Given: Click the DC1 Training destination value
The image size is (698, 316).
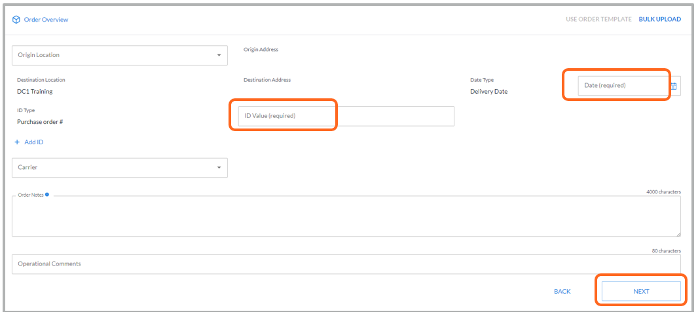Looking at the screenshot, I should 35,91.
